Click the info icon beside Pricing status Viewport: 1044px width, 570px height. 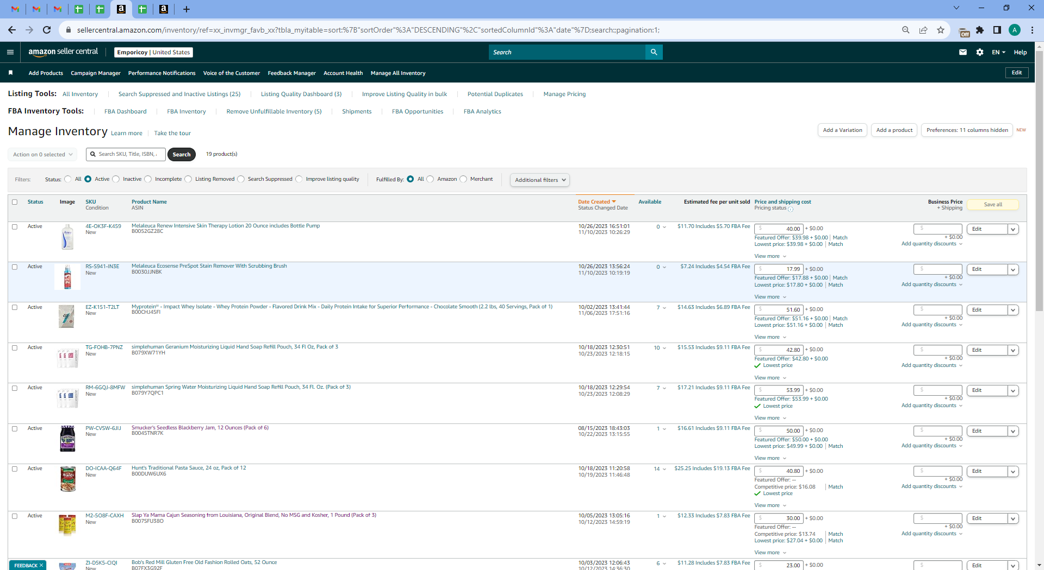pos(791,209)
